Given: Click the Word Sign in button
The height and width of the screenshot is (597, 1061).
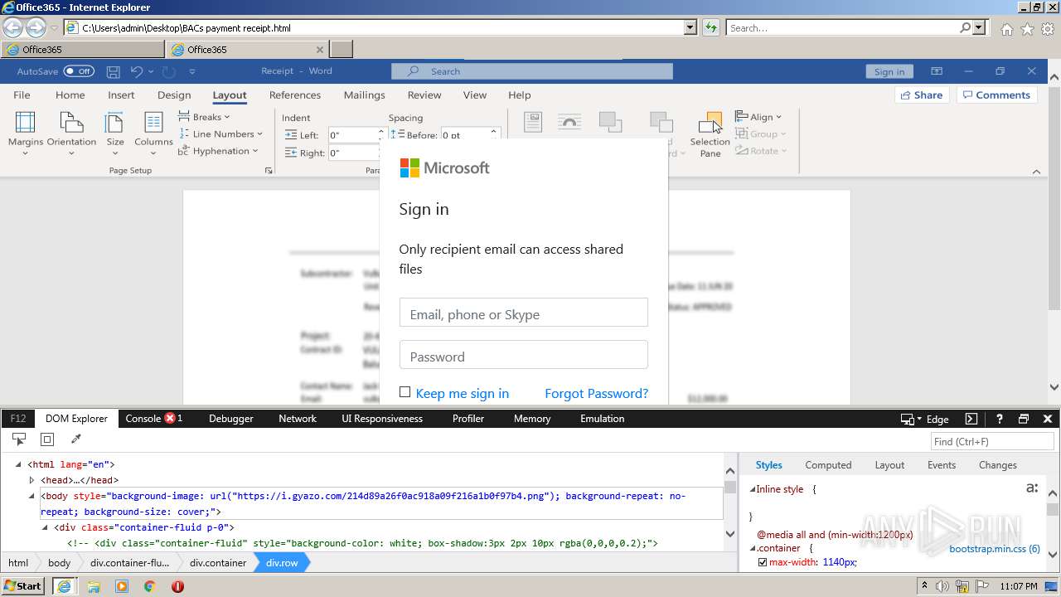Looking at the screenshot, I should coord(889,71).
